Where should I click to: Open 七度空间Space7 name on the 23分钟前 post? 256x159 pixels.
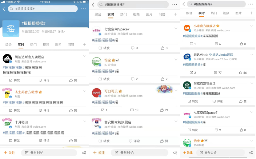pyautogui.click(x=206, y=113)
